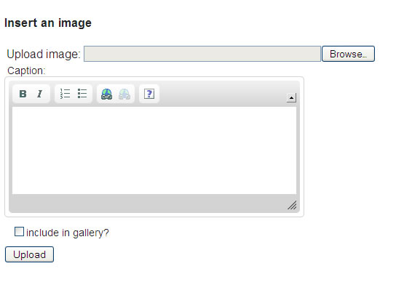Image resolution: width=396 pixels, height=282 pixels.
Task: Open the insert link tool
Action: [106, 94]
